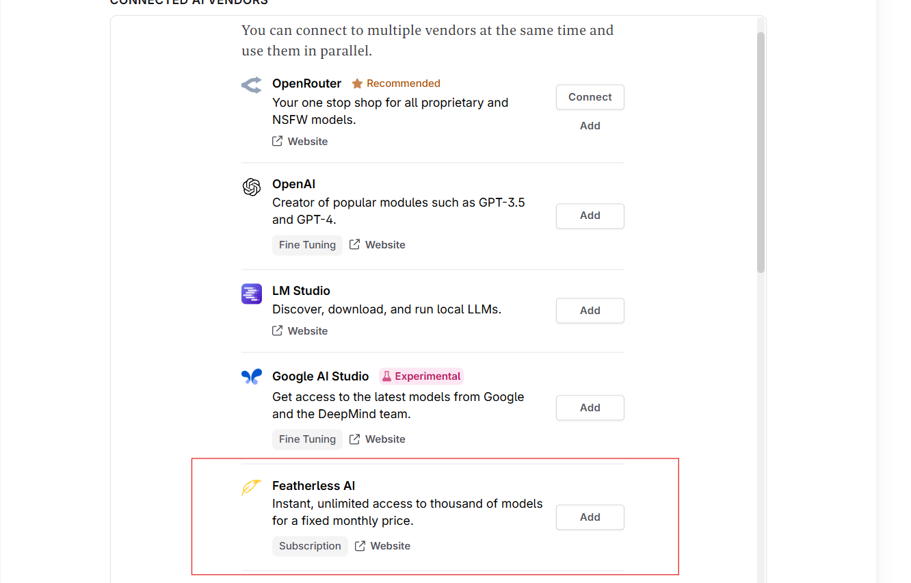Screen dimensions: 911x583
Task: Click the Featherless AI feather icon
Action: [252, 487]
